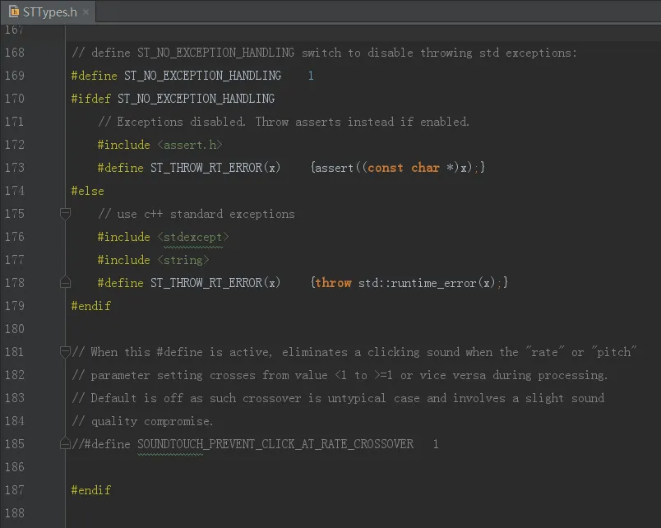
Task: Click "std::runtime_error(x)" on line 178
Action: click(427, 283)
